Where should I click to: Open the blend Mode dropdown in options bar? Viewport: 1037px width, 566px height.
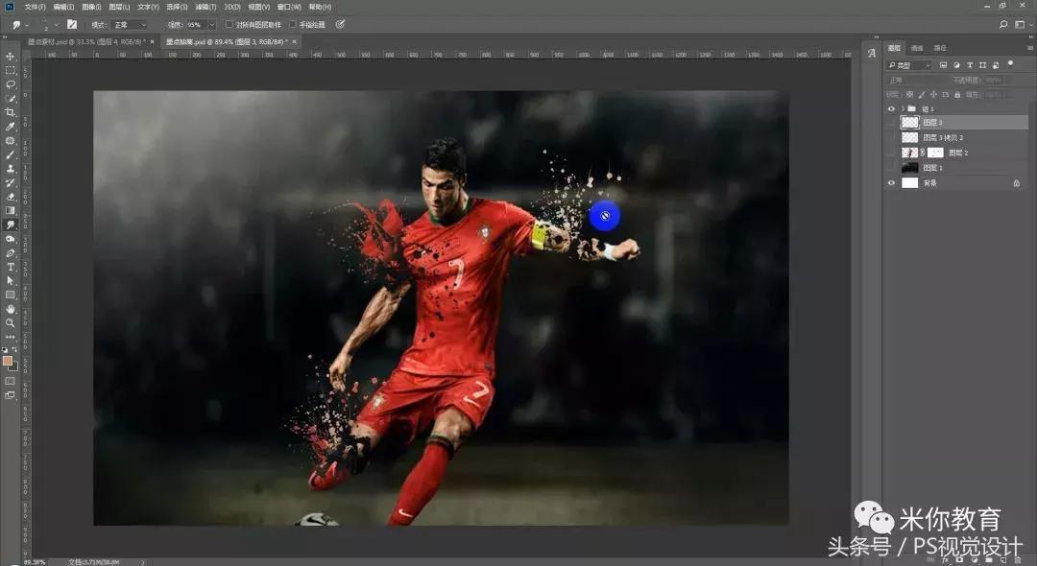[x=130, y=25]
